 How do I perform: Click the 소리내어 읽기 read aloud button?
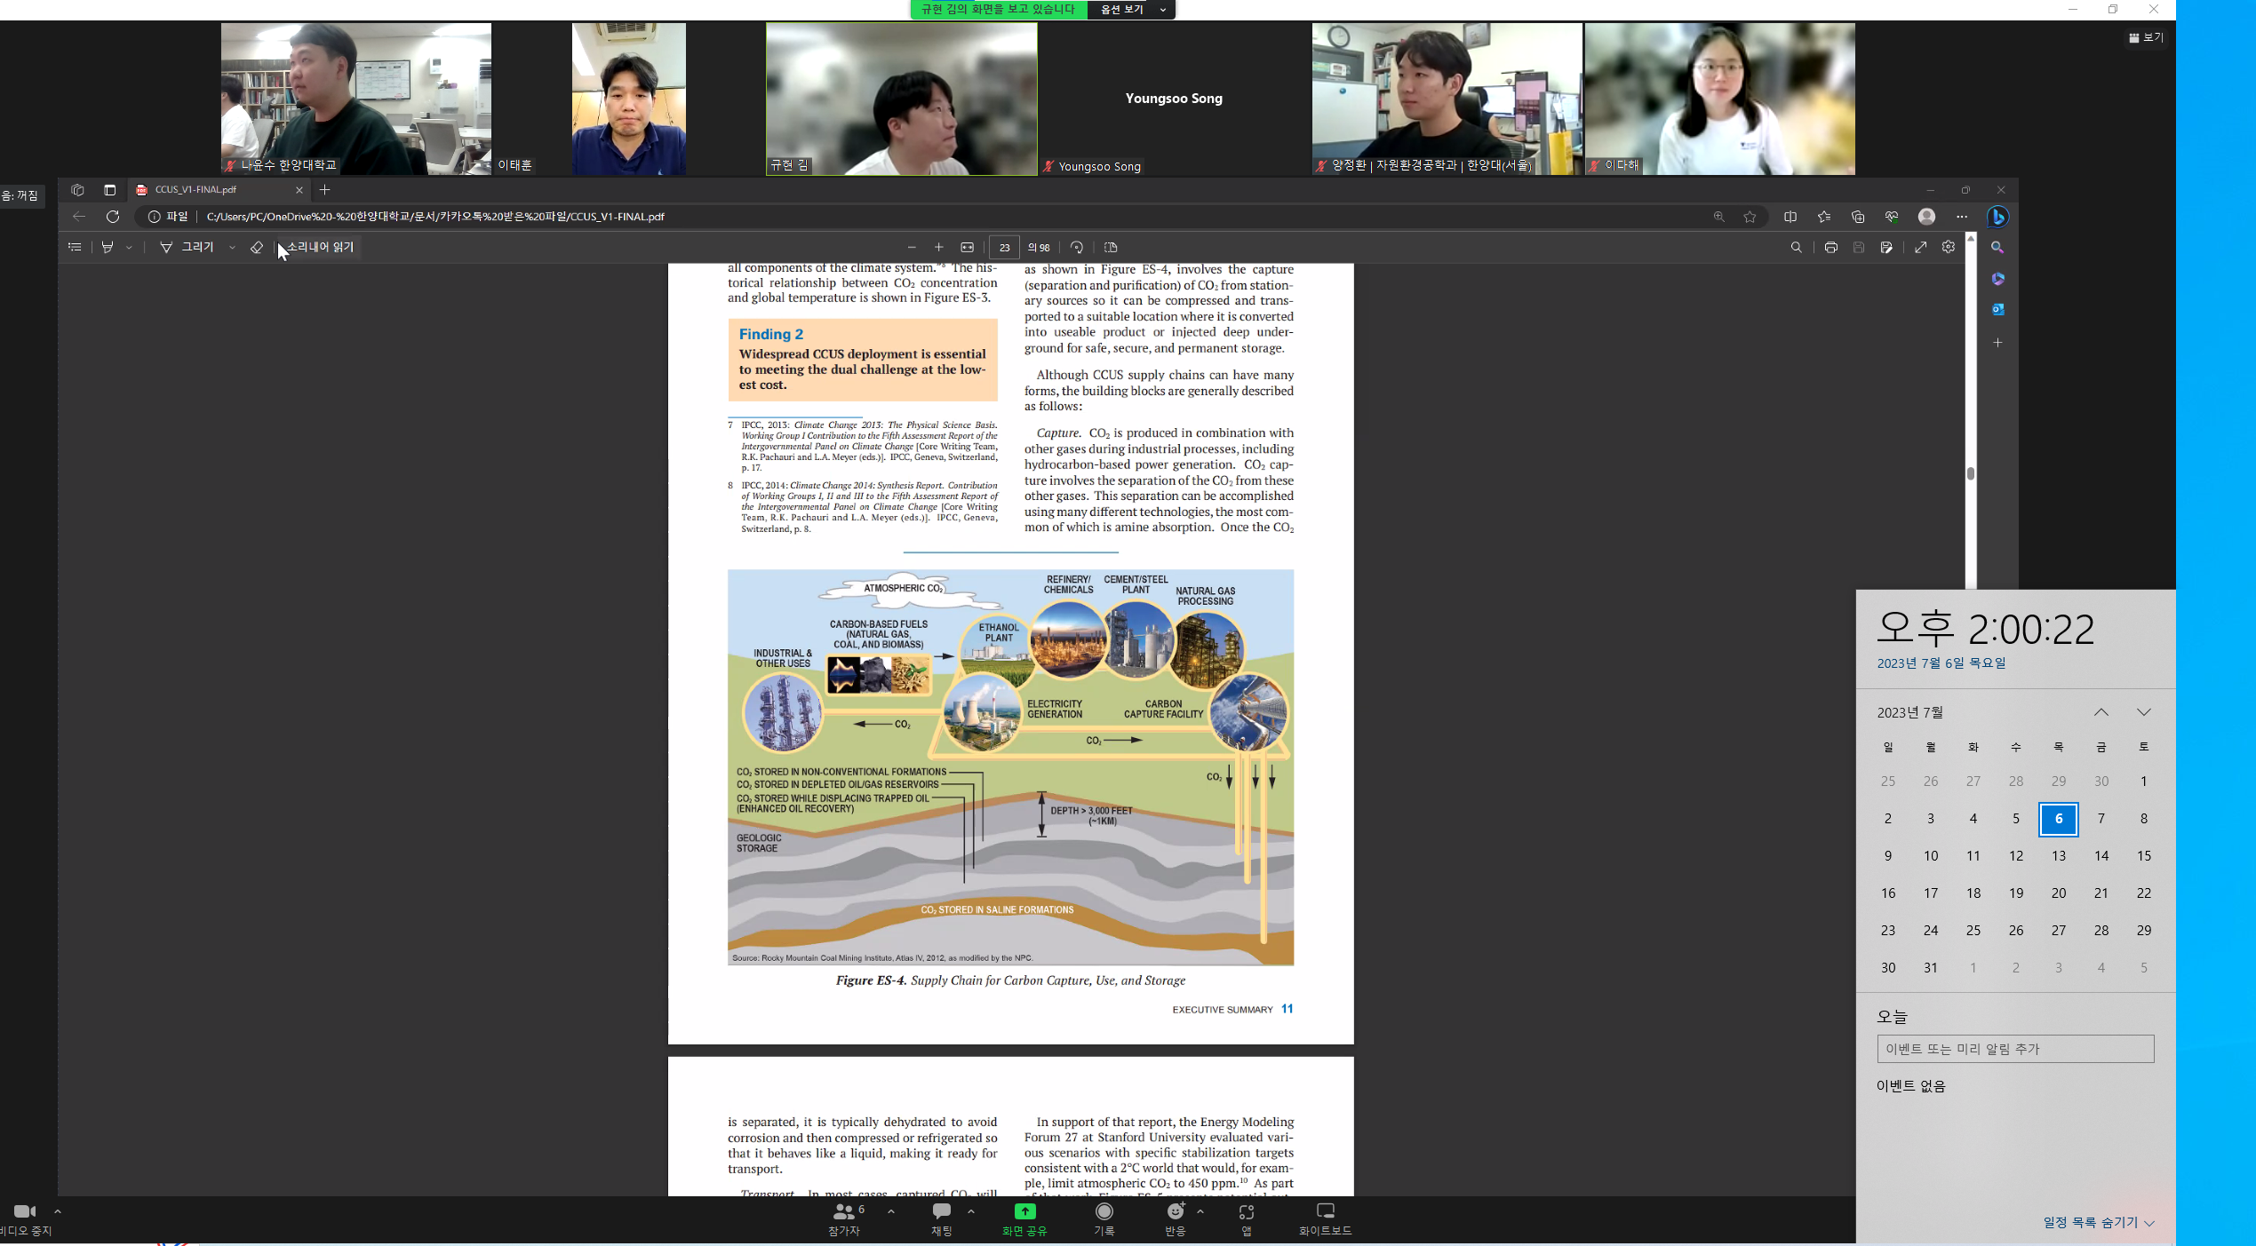pyautogui.click(x=320, y=247)
